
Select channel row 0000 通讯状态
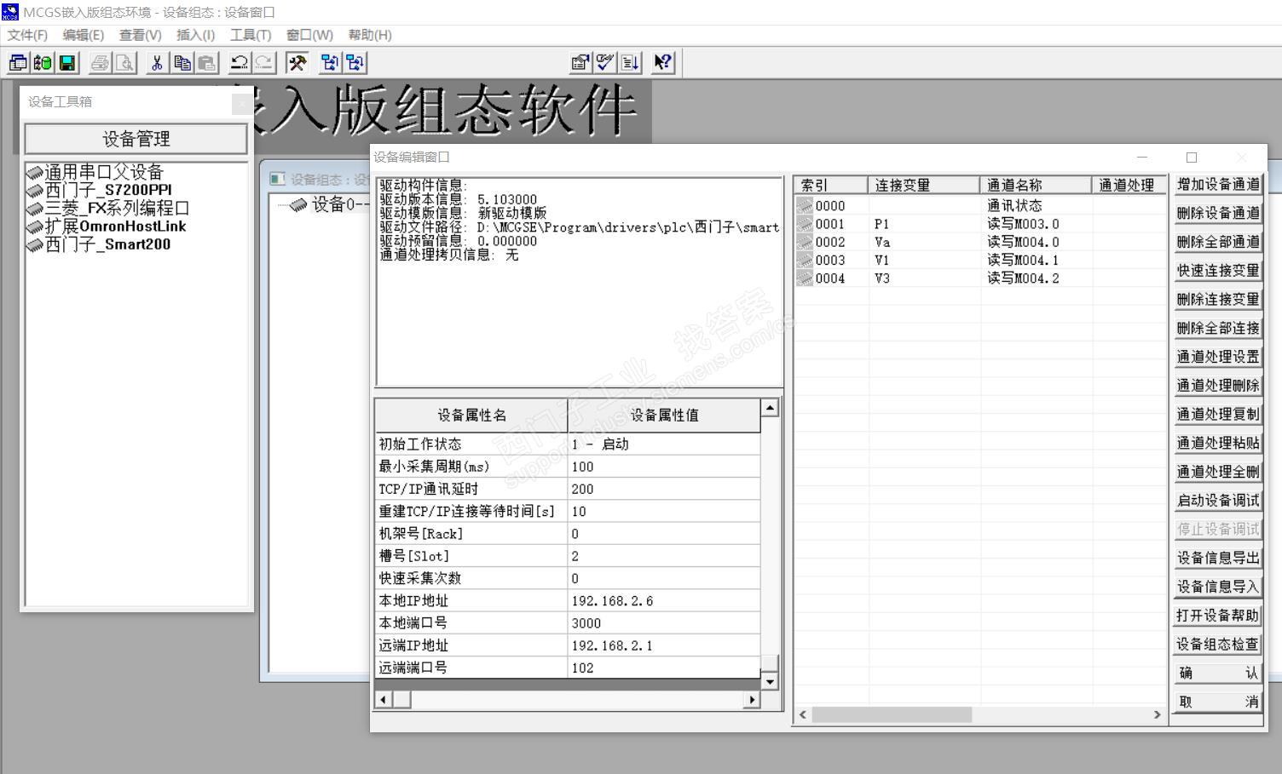(x=979, y=206)
